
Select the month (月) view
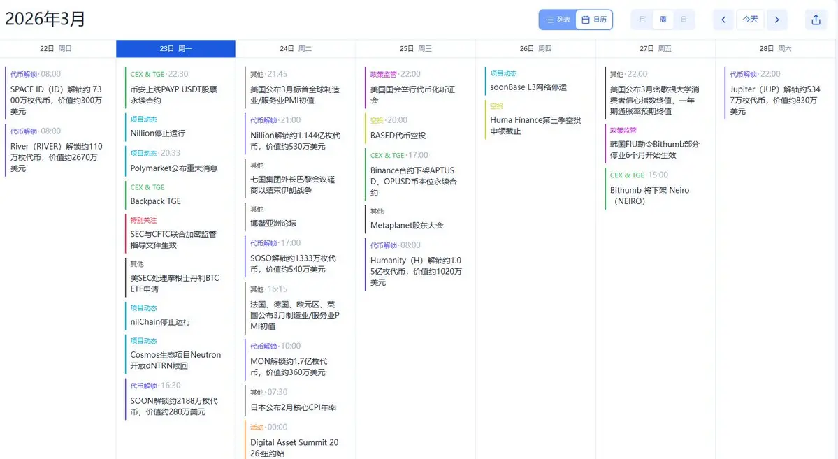click(642, 20)
